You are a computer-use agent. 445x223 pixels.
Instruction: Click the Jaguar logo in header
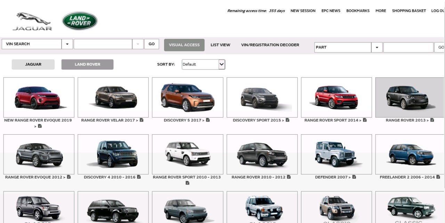point(32,21)
